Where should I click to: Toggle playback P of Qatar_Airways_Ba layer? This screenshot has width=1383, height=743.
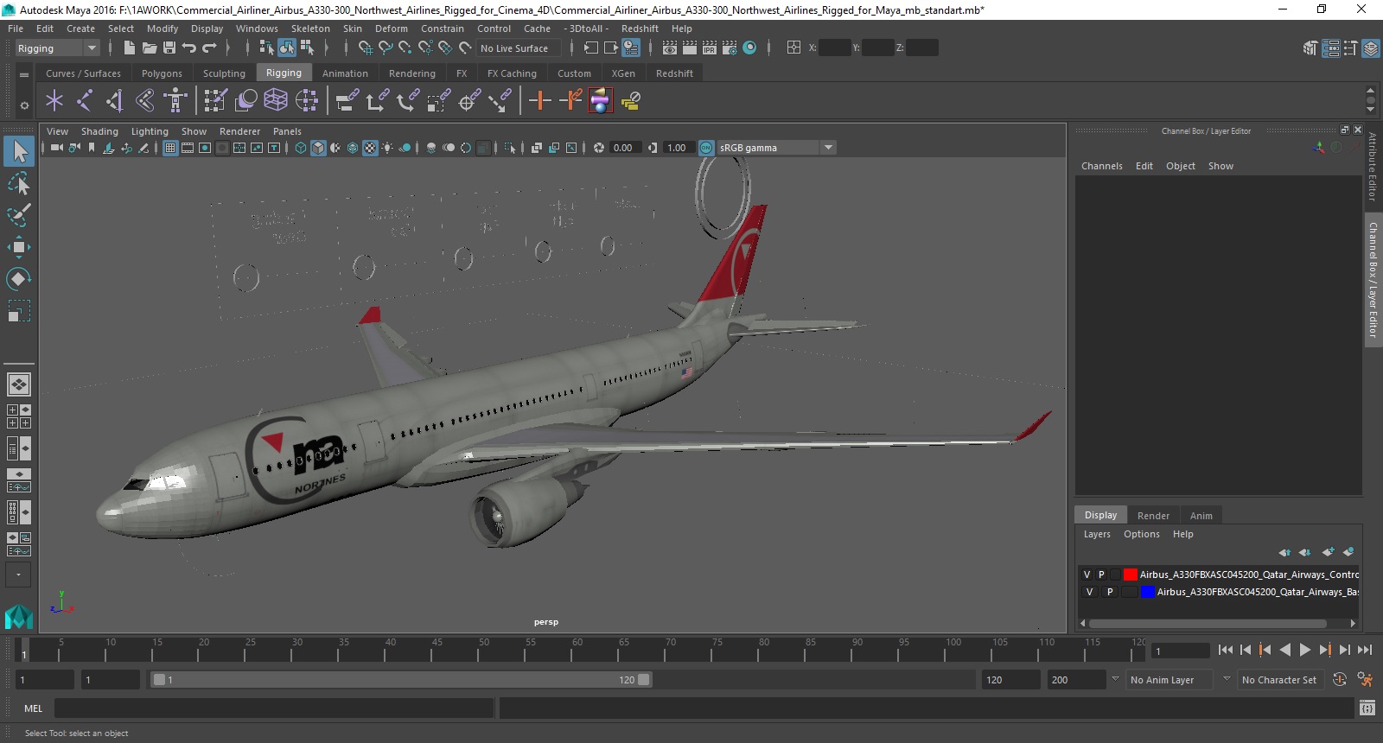pos(1110,592)
